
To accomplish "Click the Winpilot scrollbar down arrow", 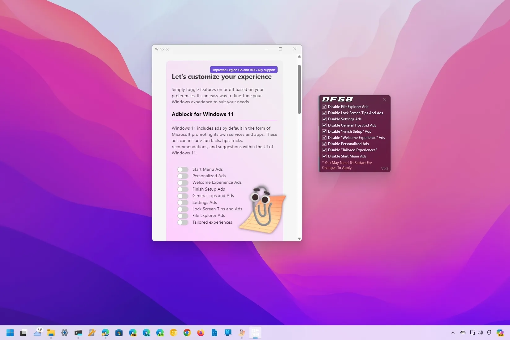I will (299, 239).
